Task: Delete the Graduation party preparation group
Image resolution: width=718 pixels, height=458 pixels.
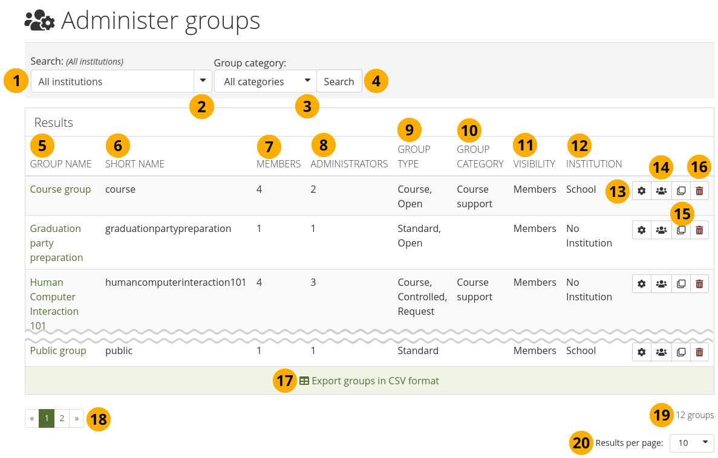Action: tap(699, 230)
